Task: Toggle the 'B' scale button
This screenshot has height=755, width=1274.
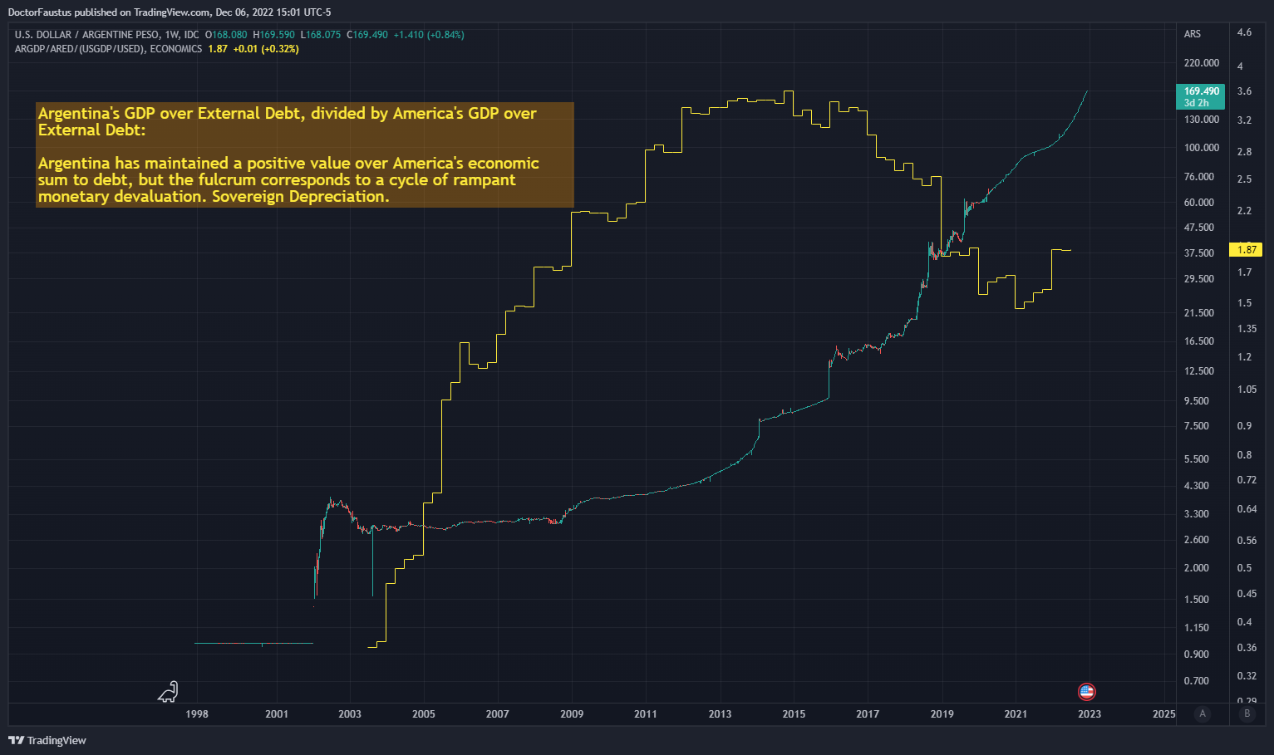Action: tap(1247, 713)
